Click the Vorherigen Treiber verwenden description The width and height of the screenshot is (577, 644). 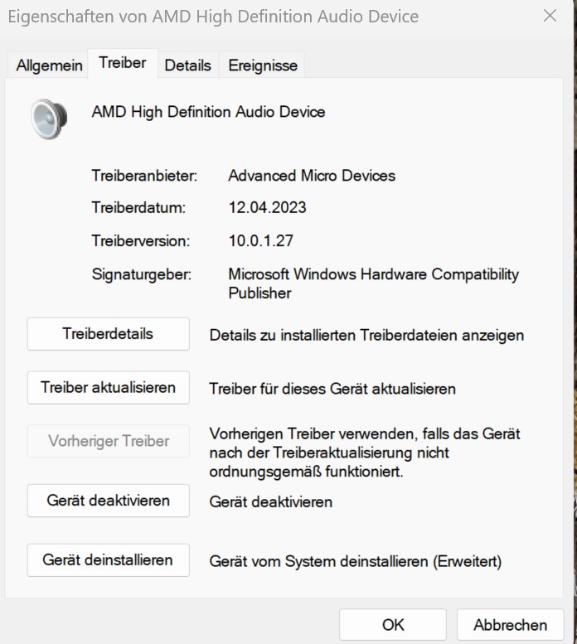point(365,453)
